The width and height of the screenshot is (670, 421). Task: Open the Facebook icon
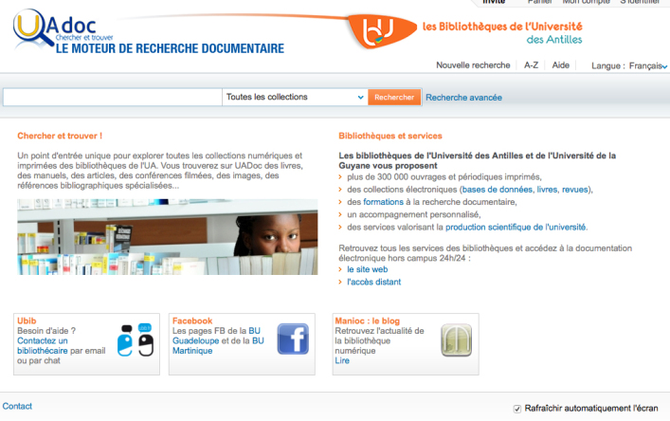coord(293,339)
